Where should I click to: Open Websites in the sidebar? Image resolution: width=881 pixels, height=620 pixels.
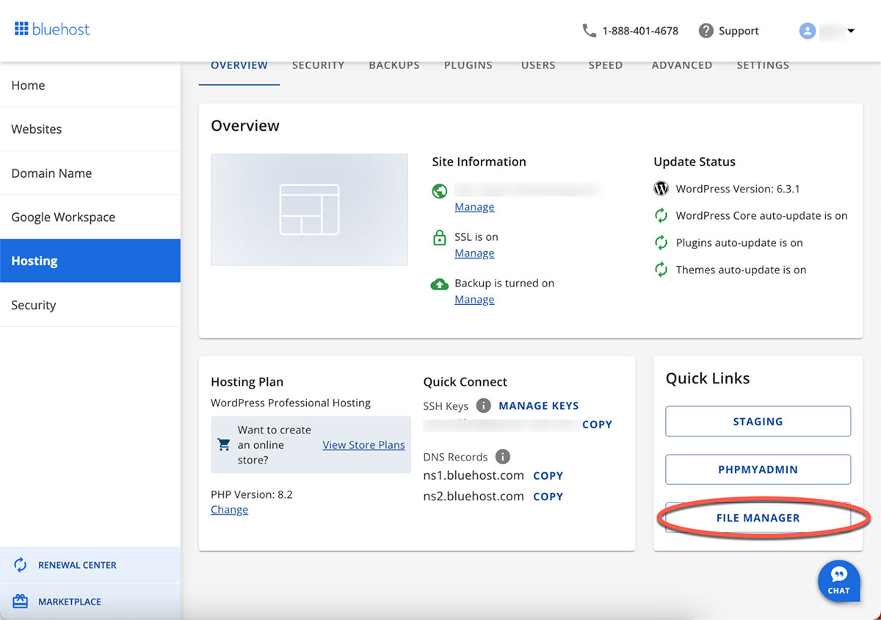click(90, 129)
